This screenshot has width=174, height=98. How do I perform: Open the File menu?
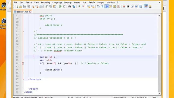[15, 2]
